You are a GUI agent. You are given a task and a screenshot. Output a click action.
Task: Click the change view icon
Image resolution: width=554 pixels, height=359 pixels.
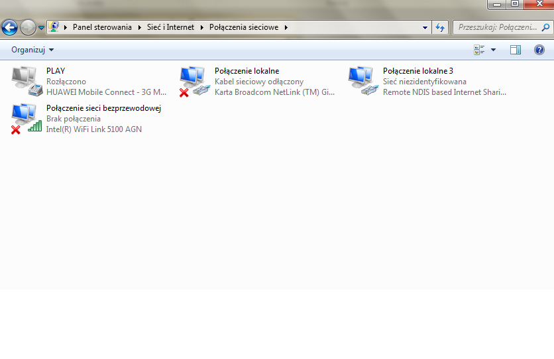pos(479,50)
